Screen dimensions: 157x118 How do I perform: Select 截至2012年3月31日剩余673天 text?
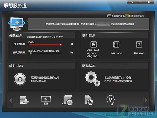pos(44,51)
